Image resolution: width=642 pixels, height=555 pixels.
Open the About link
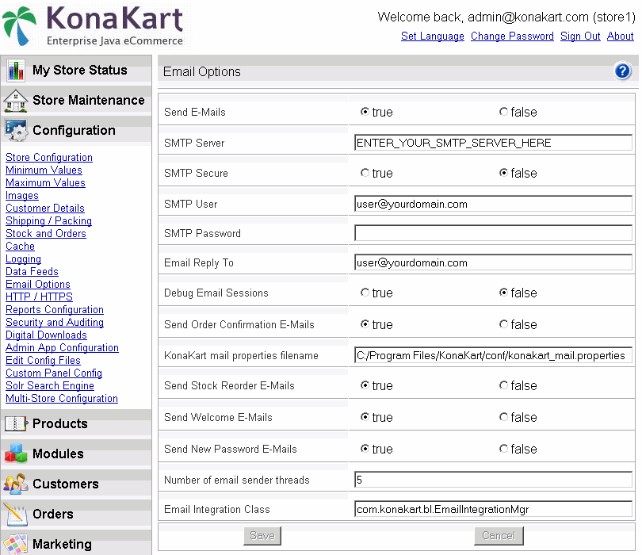[620, 36]
